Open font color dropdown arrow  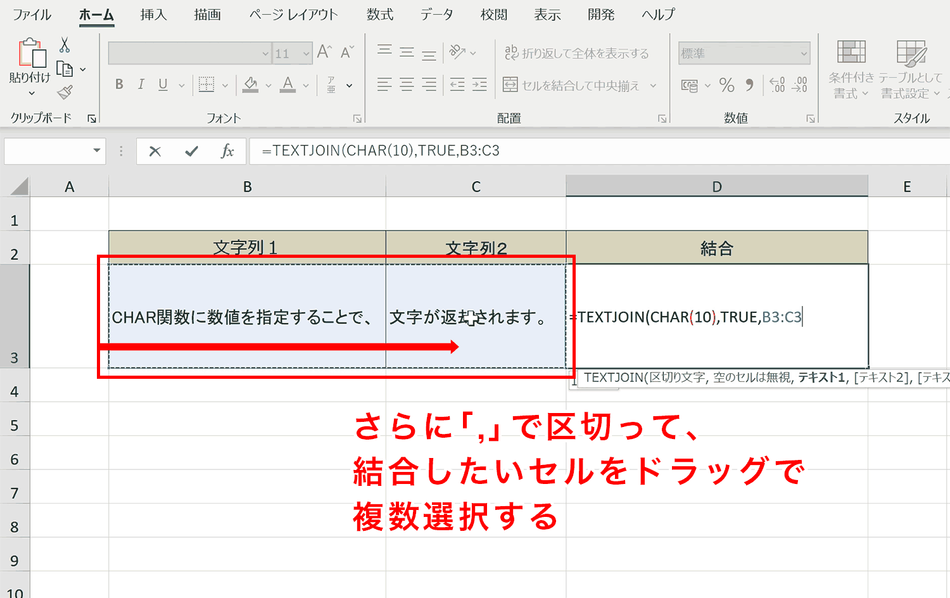pyautogui.click(x=306, y=85)
